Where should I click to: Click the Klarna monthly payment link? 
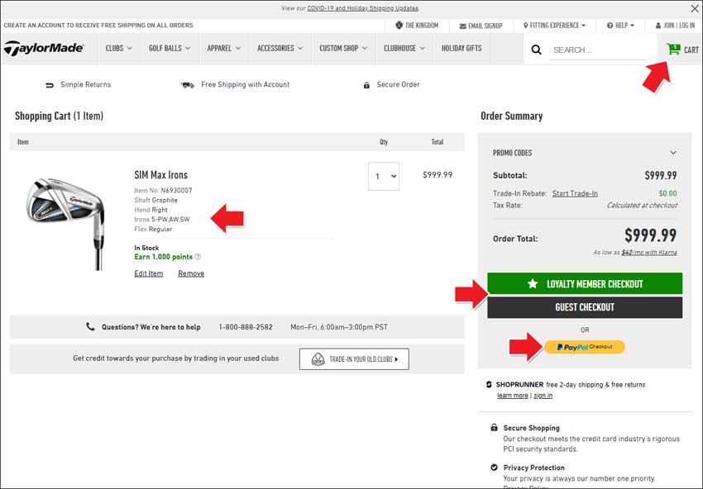point(648,253)
